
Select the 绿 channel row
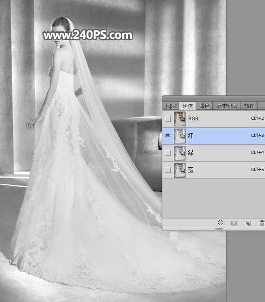coord(214,153)
